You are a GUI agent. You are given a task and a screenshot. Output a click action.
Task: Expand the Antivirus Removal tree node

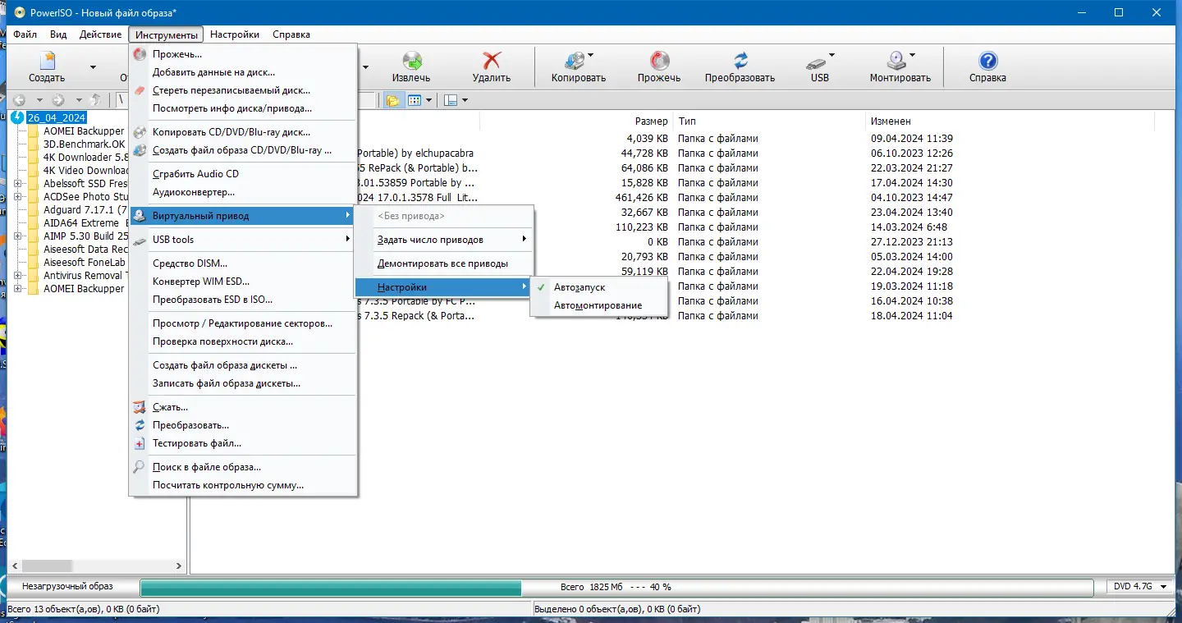coord(18,276)
